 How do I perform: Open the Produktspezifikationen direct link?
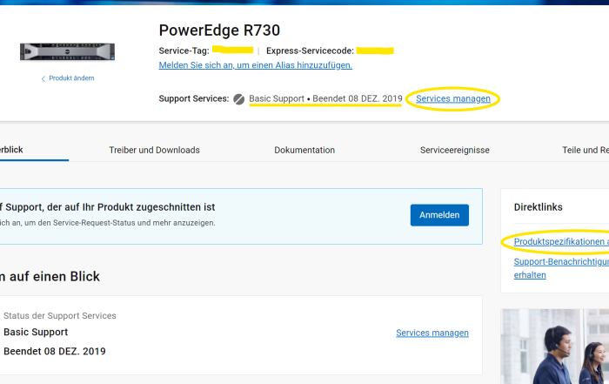click(561, 242)
